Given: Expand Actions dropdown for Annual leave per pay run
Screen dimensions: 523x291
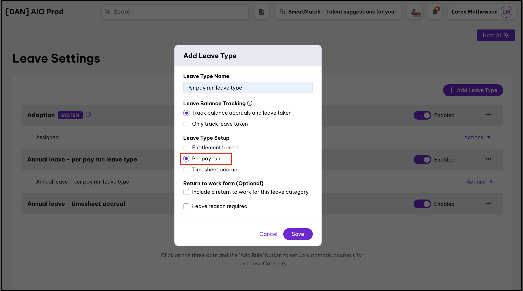Looking at the screenshot, I should pos(479,182).
